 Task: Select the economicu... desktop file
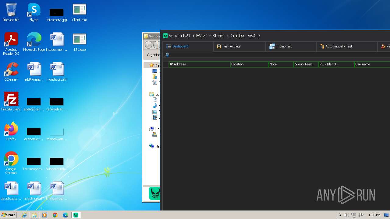pos(34,134)
